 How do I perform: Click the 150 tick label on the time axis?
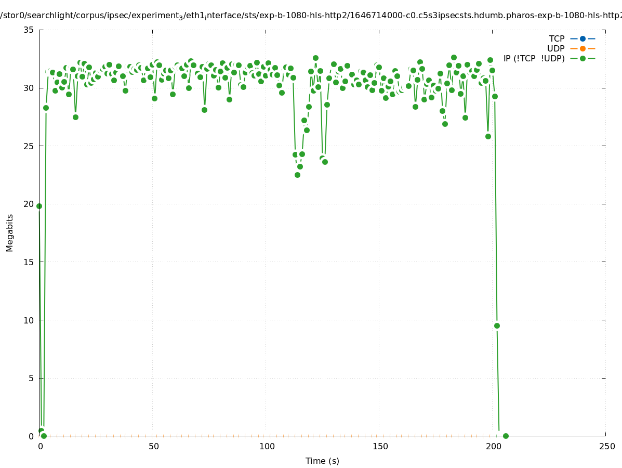pyautogui.click(x=380, y=446)
